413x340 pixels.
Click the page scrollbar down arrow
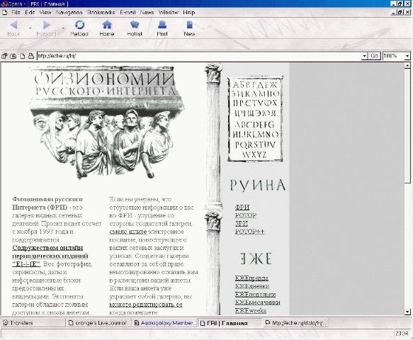[x=407, y=312]
